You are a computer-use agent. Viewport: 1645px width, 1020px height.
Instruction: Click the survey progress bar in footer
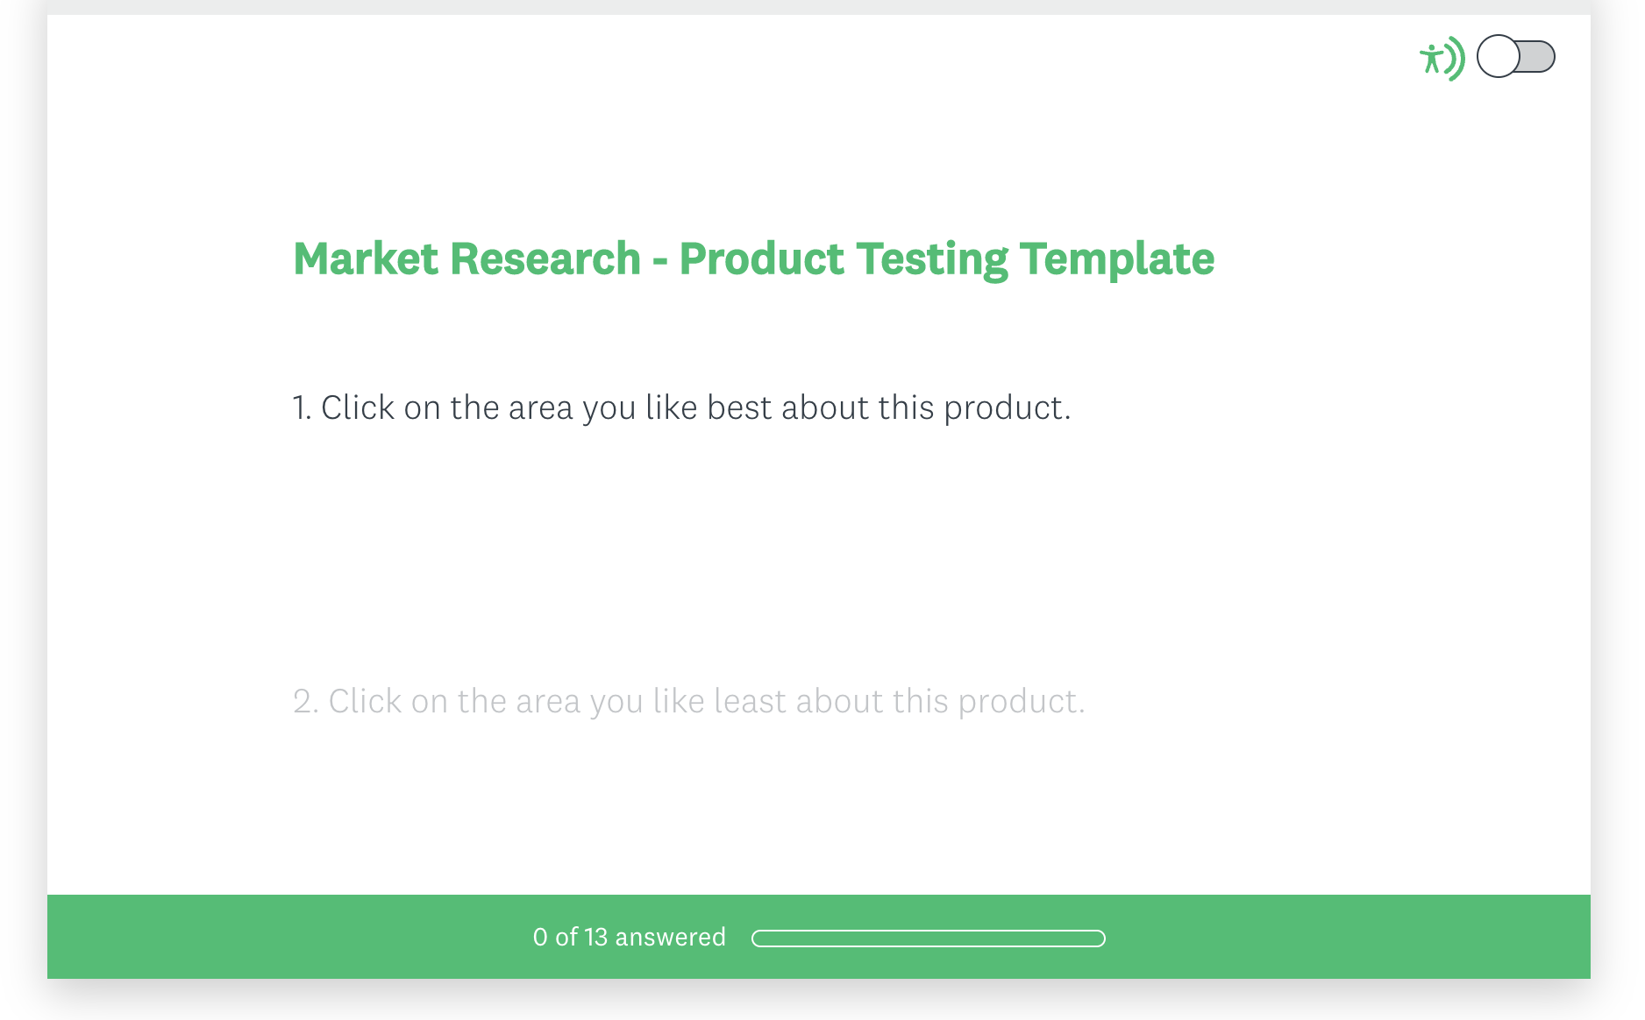click(928, 939)
